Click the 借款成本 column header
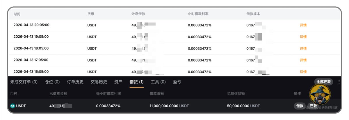Screen dimensions: 349x120 tap(253, 14)
